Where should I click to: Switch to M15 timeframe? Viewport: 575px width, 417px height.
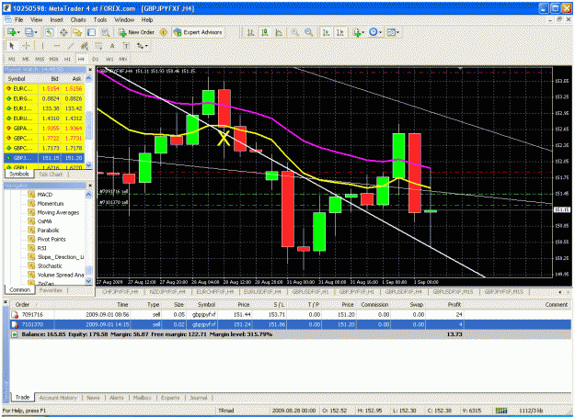coord(40,59)
